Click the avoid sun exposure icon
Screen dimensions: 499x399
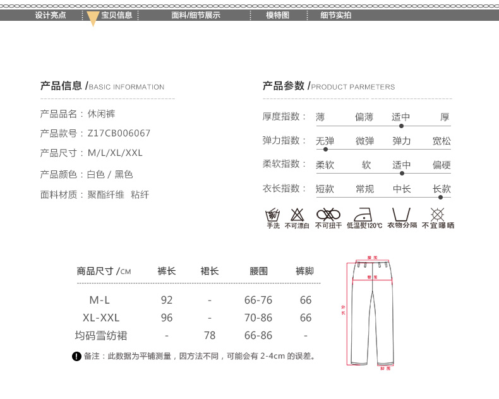click(x=437, y=213)
